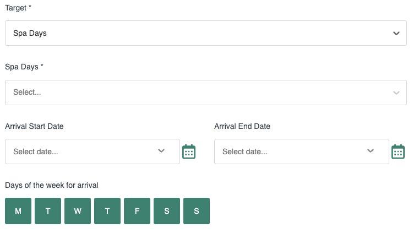This screenshot has height=238, width=419.
Task: Open the Arrival End Date calendar icon
Action: (398, 152)
